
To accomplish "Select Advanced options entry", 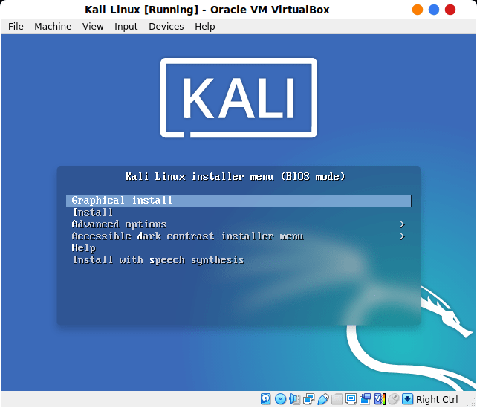I will coord(119,224).
